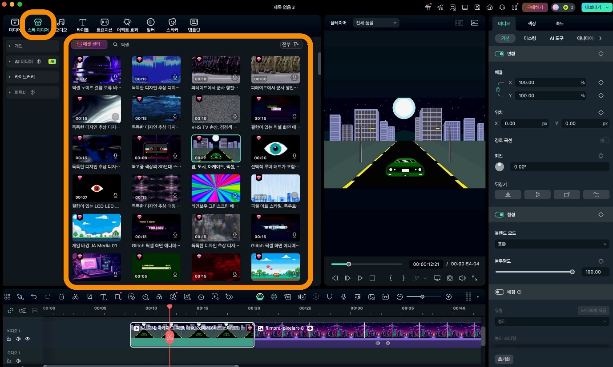This screenshot has width=613, height=367.
Task: Click the Reset (초기화) button
Action: [x=504, y=359]
